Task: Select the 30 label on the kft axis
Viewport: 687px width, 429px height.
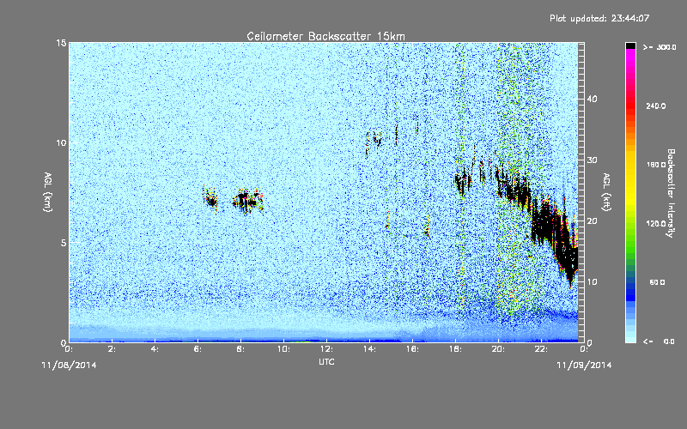Action: coord(592,160)
